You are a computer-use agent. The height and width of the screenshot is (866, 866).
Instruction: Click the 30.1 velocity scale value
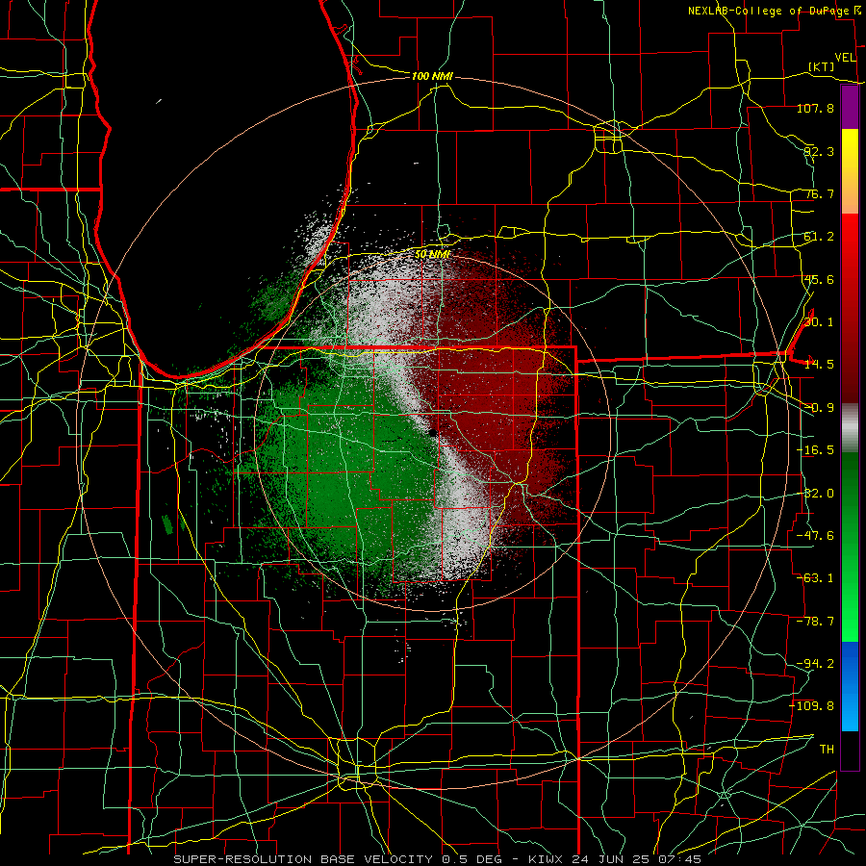[x=819, y=321]
